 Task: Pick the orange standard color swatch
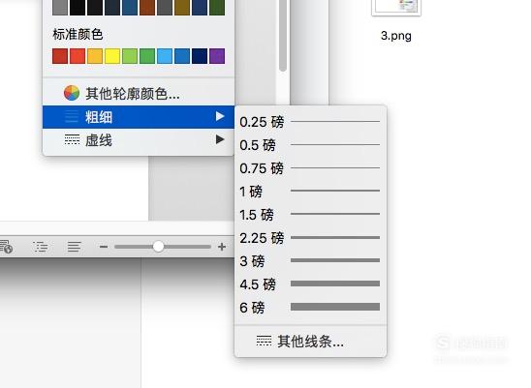pos(95,56)
